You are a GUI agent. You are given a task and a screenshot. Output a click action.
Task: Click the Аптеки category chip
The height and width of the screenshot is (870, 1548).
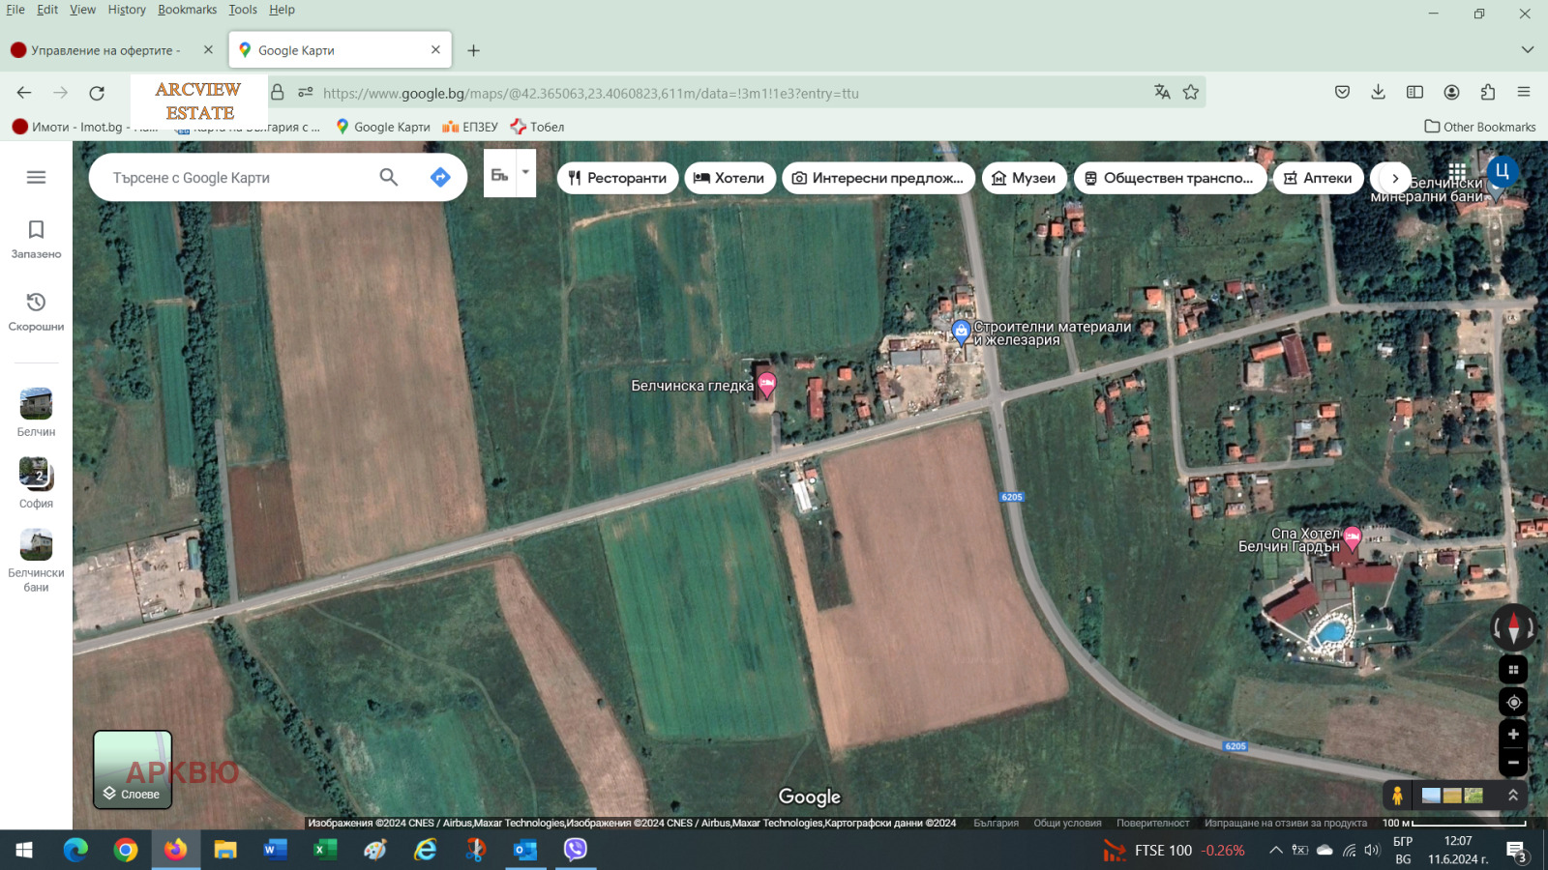pos(1318,178)
